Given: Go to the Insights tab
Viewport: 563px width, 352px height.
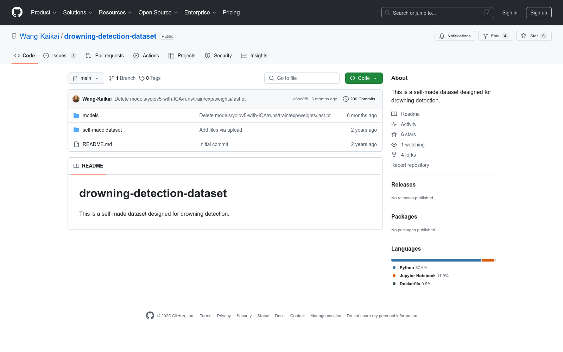Looking at the screenshot, I should tap(254, 56).
